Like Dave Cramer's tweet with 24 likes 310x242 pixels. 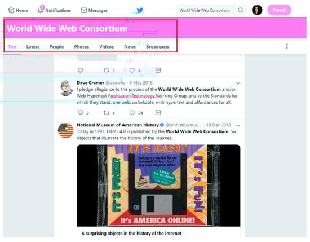(132, 113)
